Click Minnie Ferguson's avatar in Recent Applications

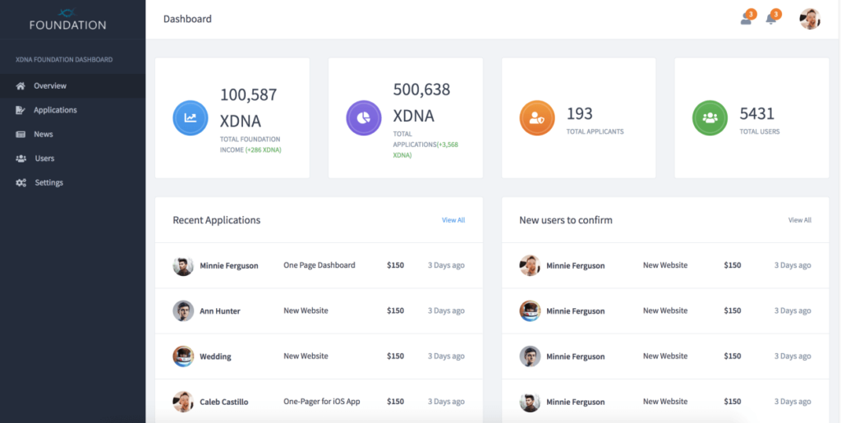pos(183,265)
